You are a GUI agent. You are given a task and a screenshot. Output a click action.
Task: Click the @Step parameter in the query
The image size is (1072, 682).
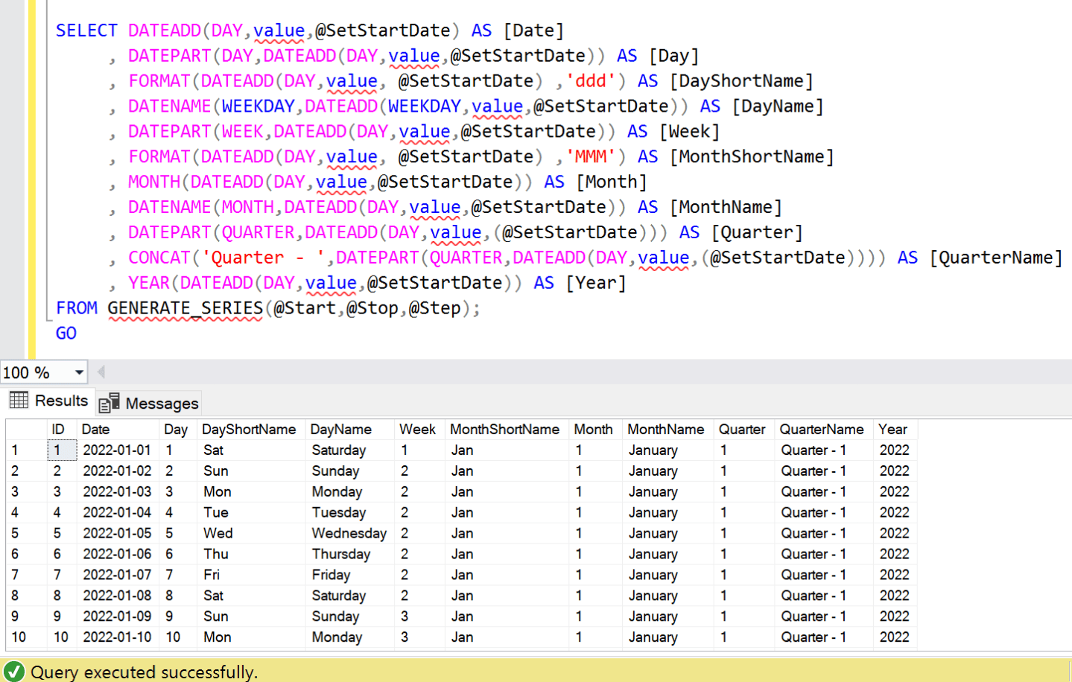tap(435, 308)
